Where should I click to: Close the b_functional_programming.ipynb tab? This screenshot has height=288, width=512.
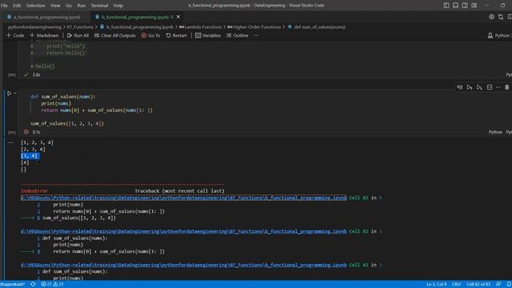178,17
